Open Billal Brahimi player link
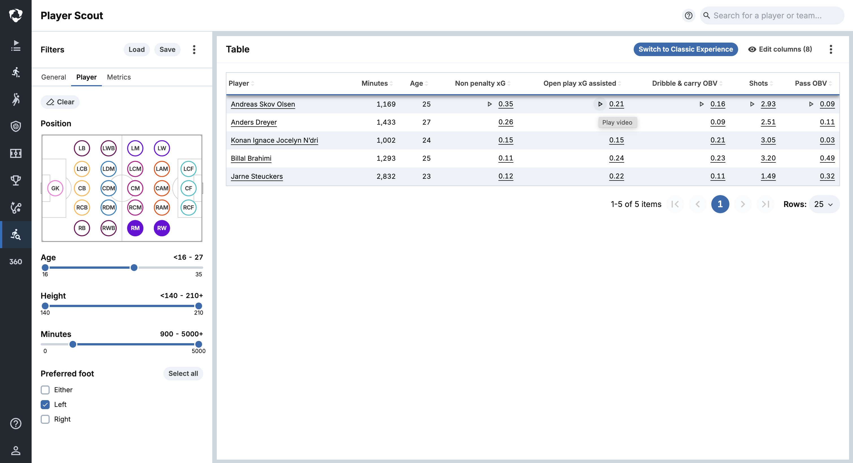 click(x=251, y=158)
